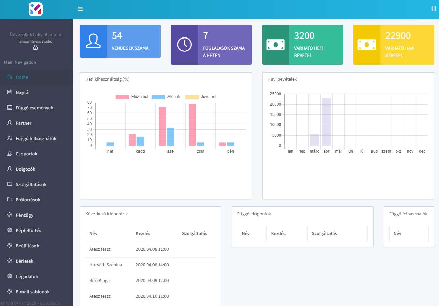The width and height of the screenshot is (439, 306).
Task: Click the pink csüt bar in weekly chart
Action: pos(192,125)
